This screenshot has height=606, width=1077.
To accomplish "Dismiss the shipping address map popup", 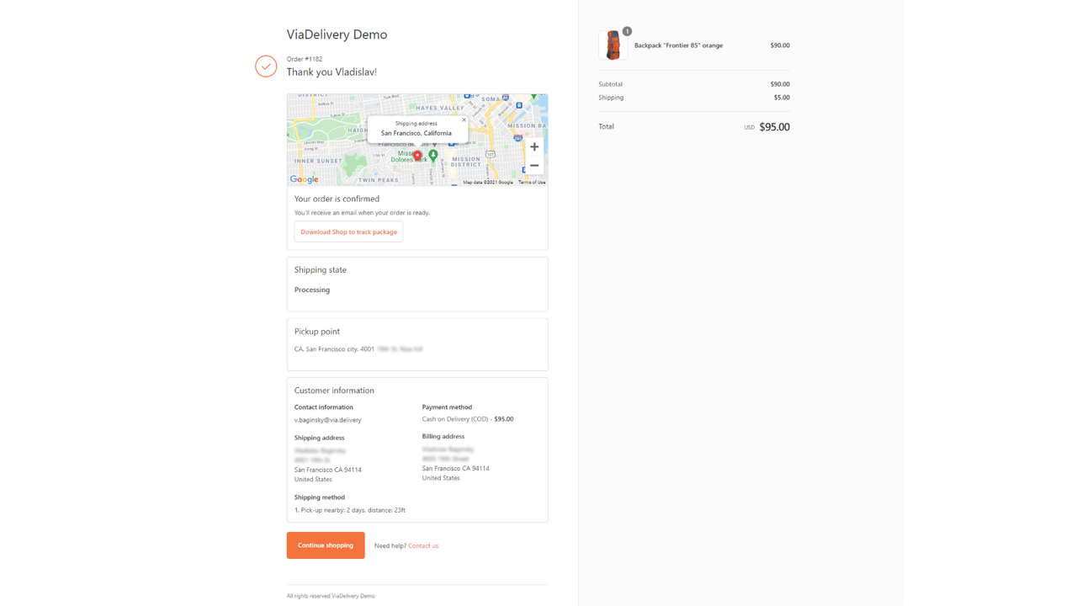I will (x=464, y=120).
